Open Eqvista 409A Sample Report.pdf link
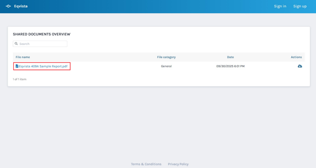This screenshot has height=168, width=316. (43, 66)
